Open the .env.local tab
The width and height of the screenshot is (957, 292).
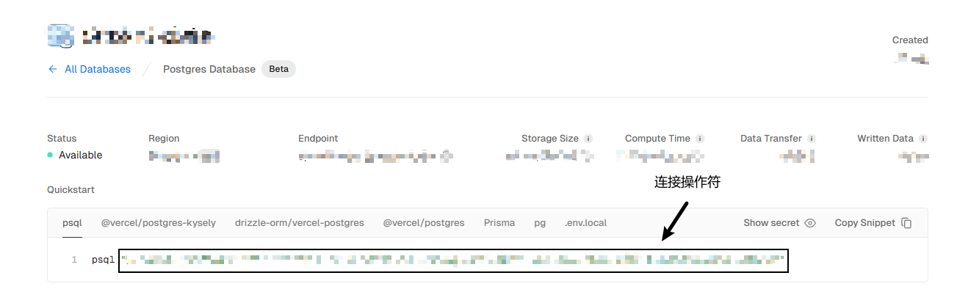pos(585,222)
